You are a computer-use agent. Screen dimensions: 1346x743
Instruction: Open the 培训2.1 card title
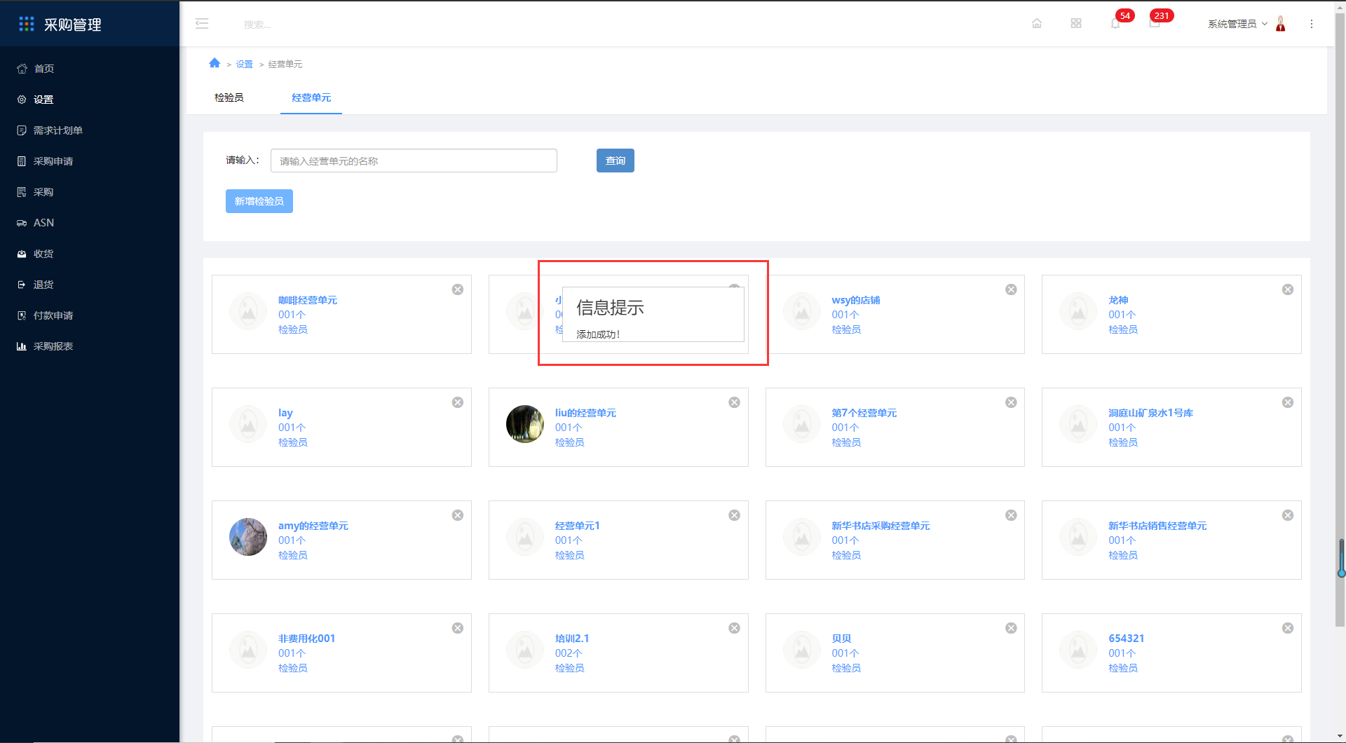572,639
